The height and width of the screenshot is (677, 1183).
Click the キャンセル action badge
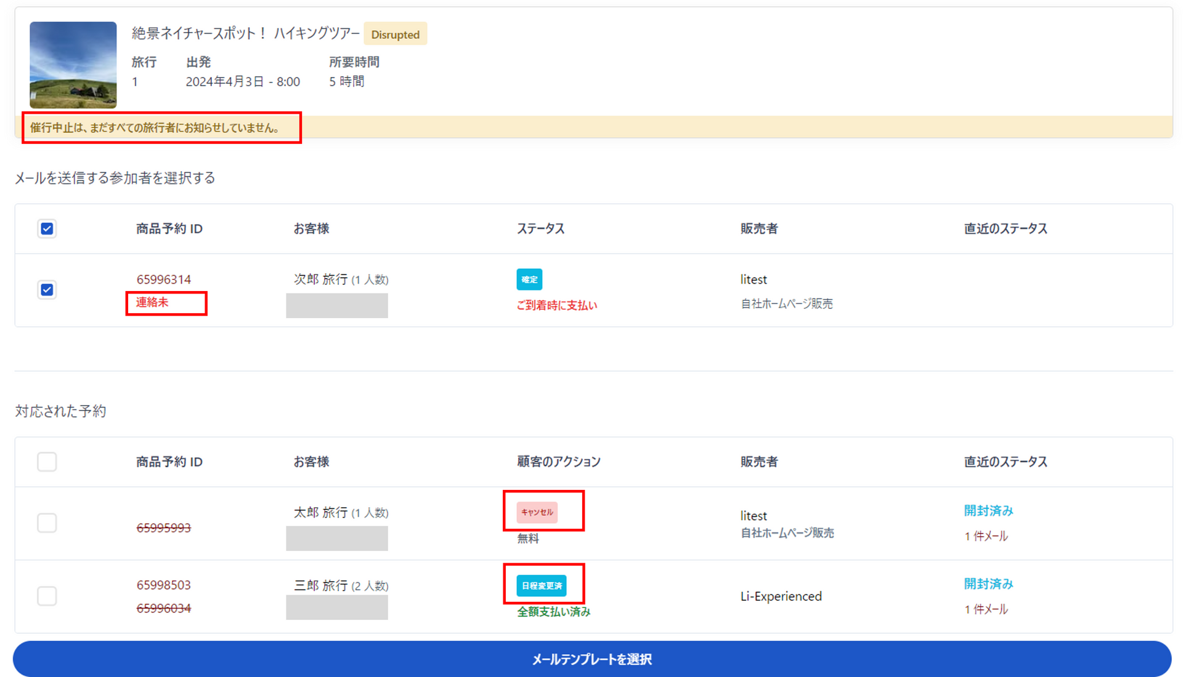pos(537,512)
